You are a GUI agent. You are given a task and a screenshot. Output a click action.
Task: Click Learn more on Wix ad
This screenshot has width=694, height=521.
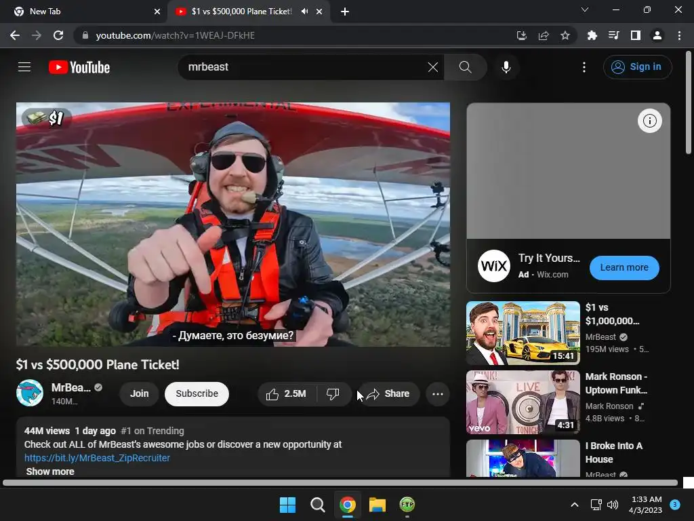[624, 267]
